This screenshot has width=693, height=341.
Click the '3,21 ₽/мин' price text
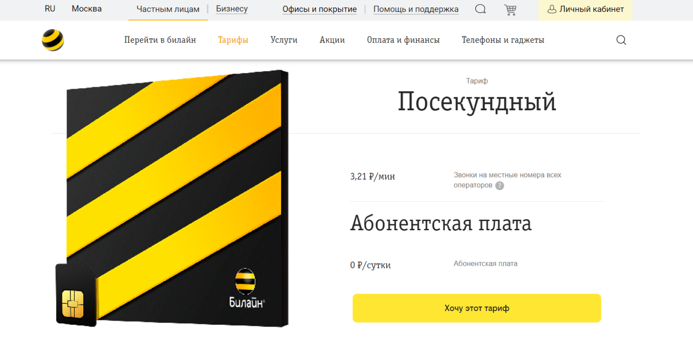pos(373,176)
